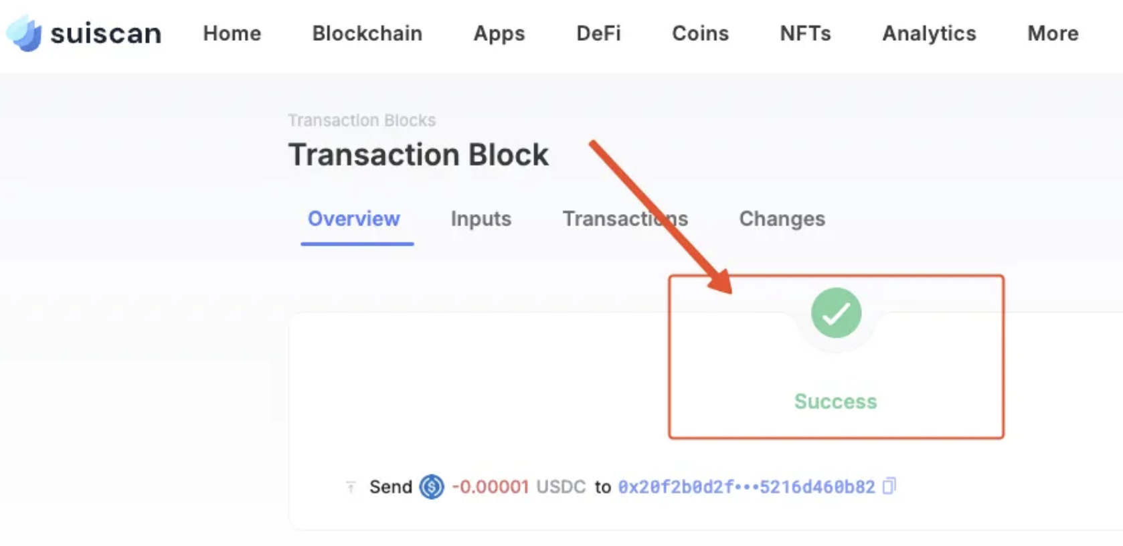Click the small send arrow icon
This screenshot has width=1123, height=546.
point(351,486)
